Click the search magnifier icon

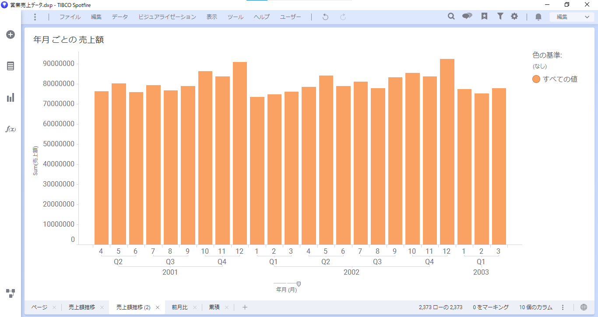451,17
